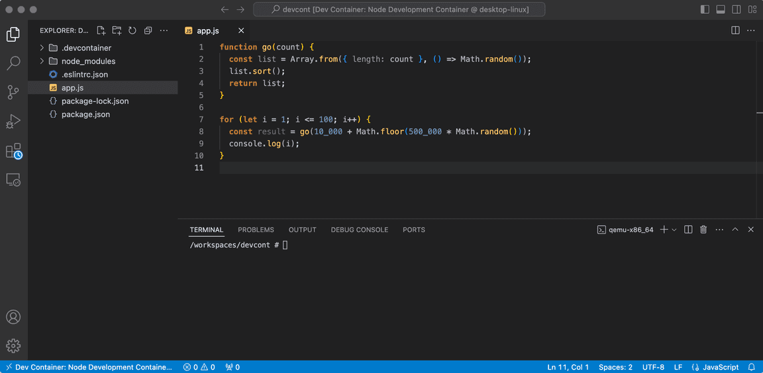
Task: Open package.json from the Explorer
Action: tap(85, 114)
